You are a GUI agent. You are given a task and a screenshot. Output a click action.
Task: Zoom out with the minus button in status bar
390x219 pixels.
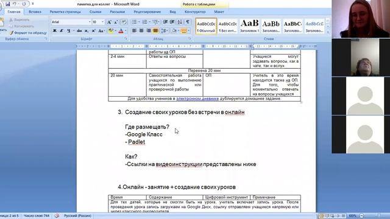point(362,216)
